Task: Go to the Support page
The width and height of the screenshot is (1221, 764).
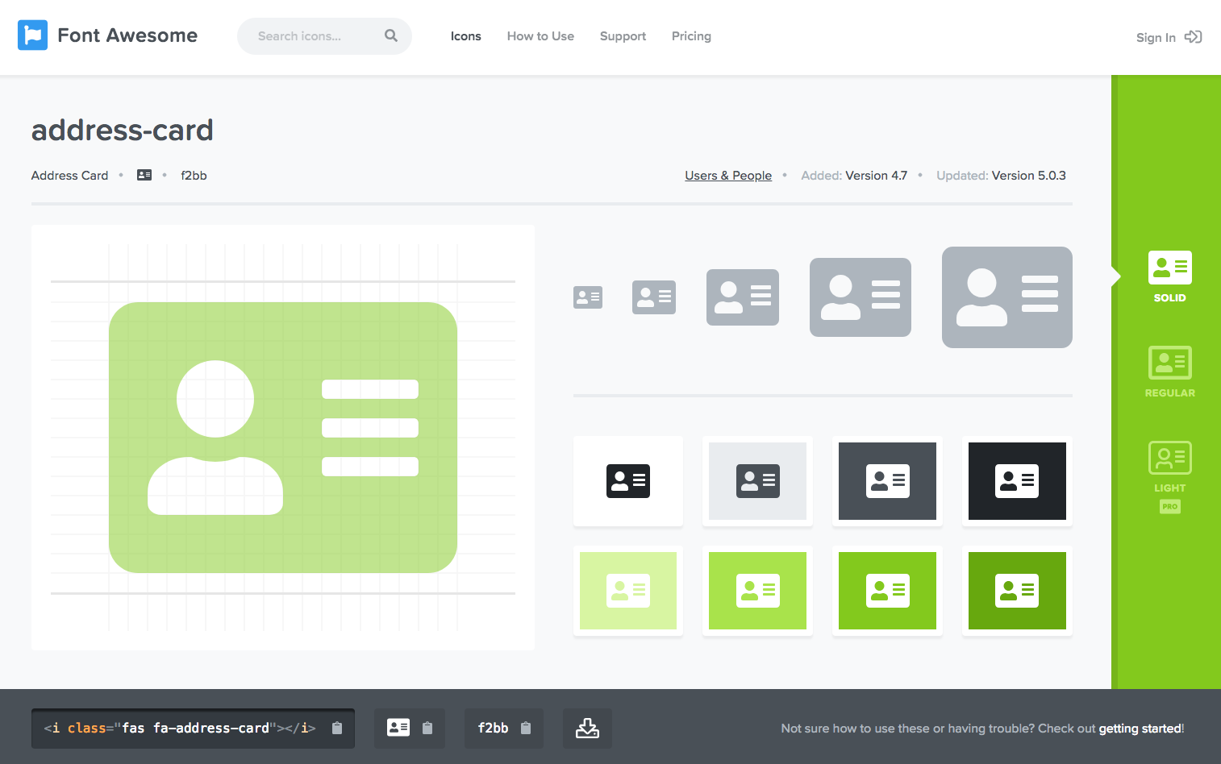Action: [x=623, y=36]
